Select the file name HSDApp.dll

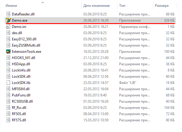(21, 64)
